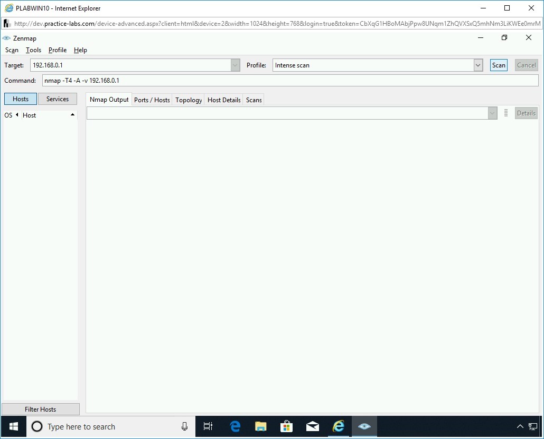Toggle the Hosts sidebar view

click(x=20, y=99)
